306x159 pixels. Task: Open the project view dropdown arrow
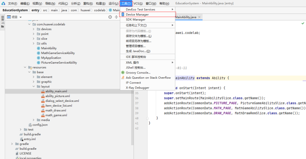tap(20, 17)
